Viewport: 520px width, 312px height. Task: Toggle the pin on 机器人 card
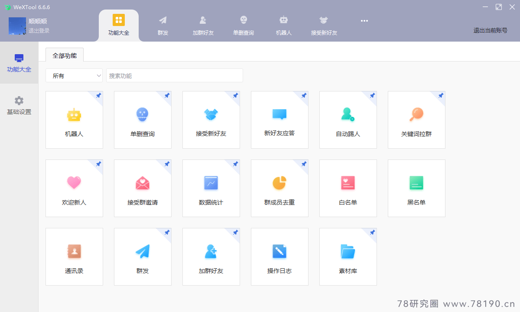[x=98, y=95]
